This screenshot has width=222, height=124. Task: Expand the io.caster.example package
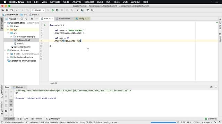point(11,37)
